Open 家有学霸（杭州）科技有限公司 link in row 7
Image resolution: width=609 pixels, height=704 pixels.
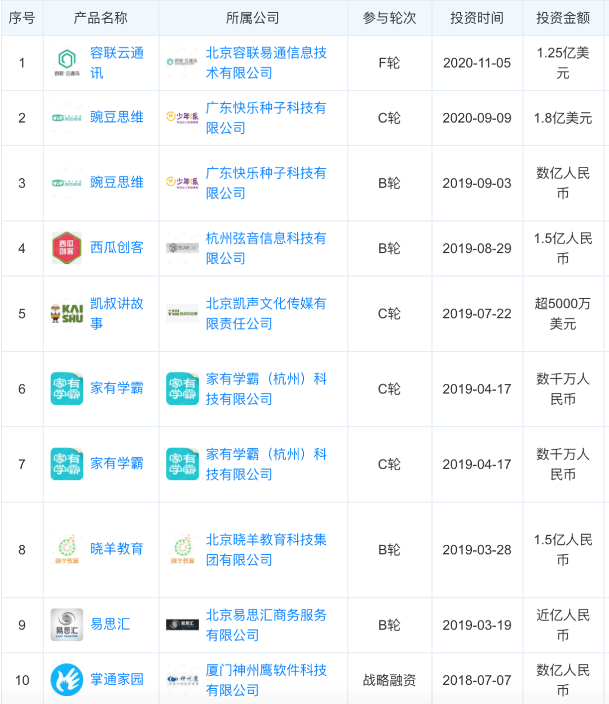coord(266,464)
